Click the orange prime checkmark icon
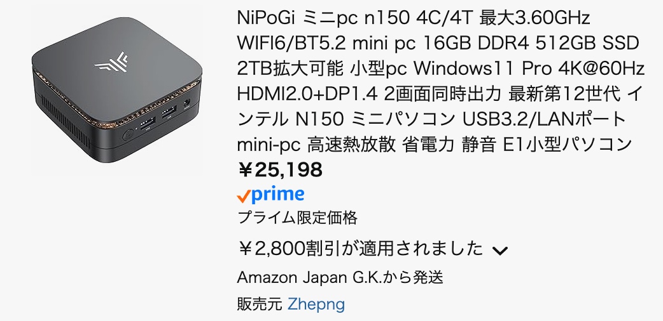Image resolution: width=663 pixels, height=321 pixels. coord(243,196)
